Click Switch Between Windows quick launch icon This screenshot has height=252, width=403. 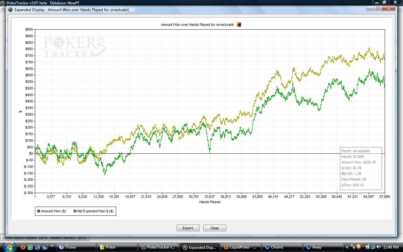pos(45,247)
